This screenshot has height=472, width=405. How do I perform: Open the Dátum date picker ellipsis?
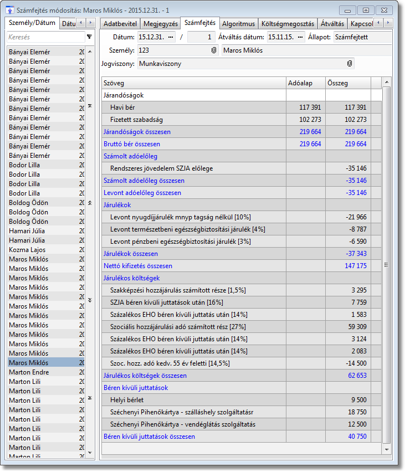pos(171,37)
